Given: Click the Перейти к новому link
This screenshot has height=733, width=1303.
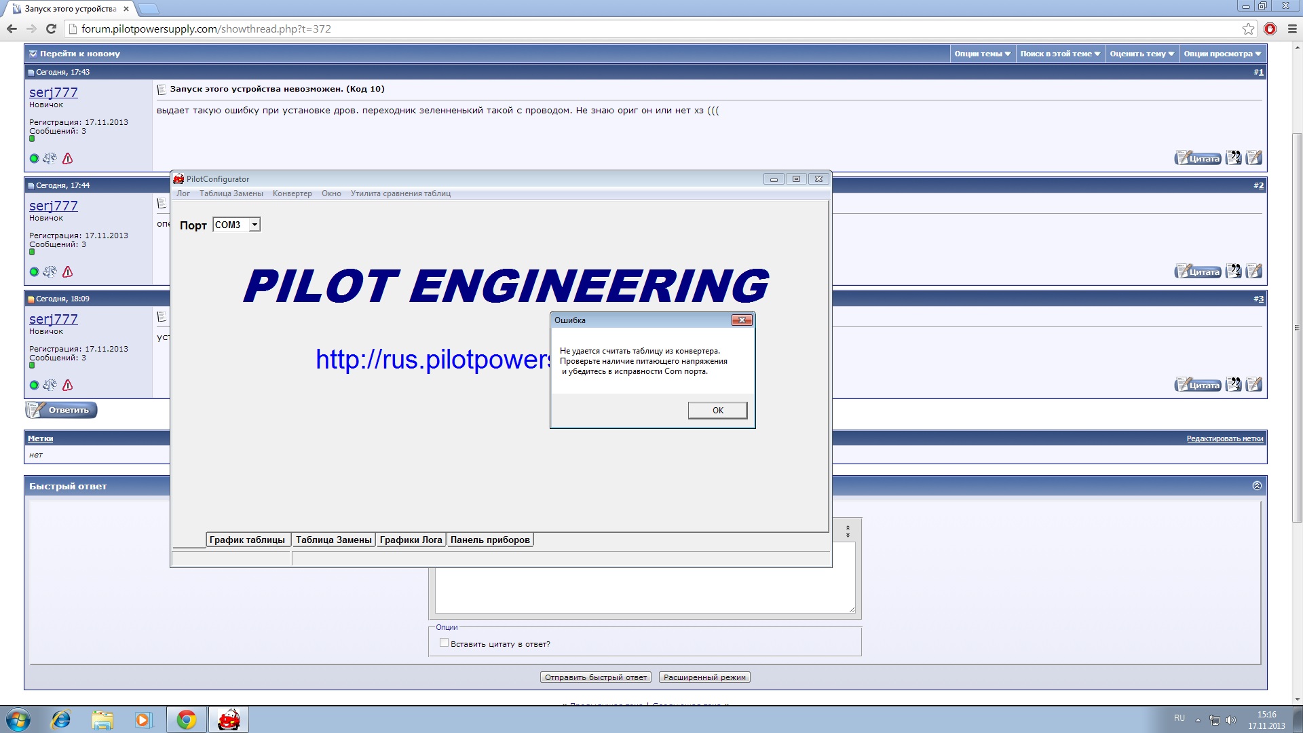Looking at the screenshot, I should 79,54.
